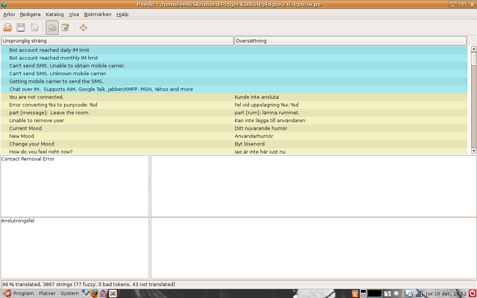
Task: Select 'Can't send SMS. Unable to obtain mobile carrier.'
Action: point(234,66)
